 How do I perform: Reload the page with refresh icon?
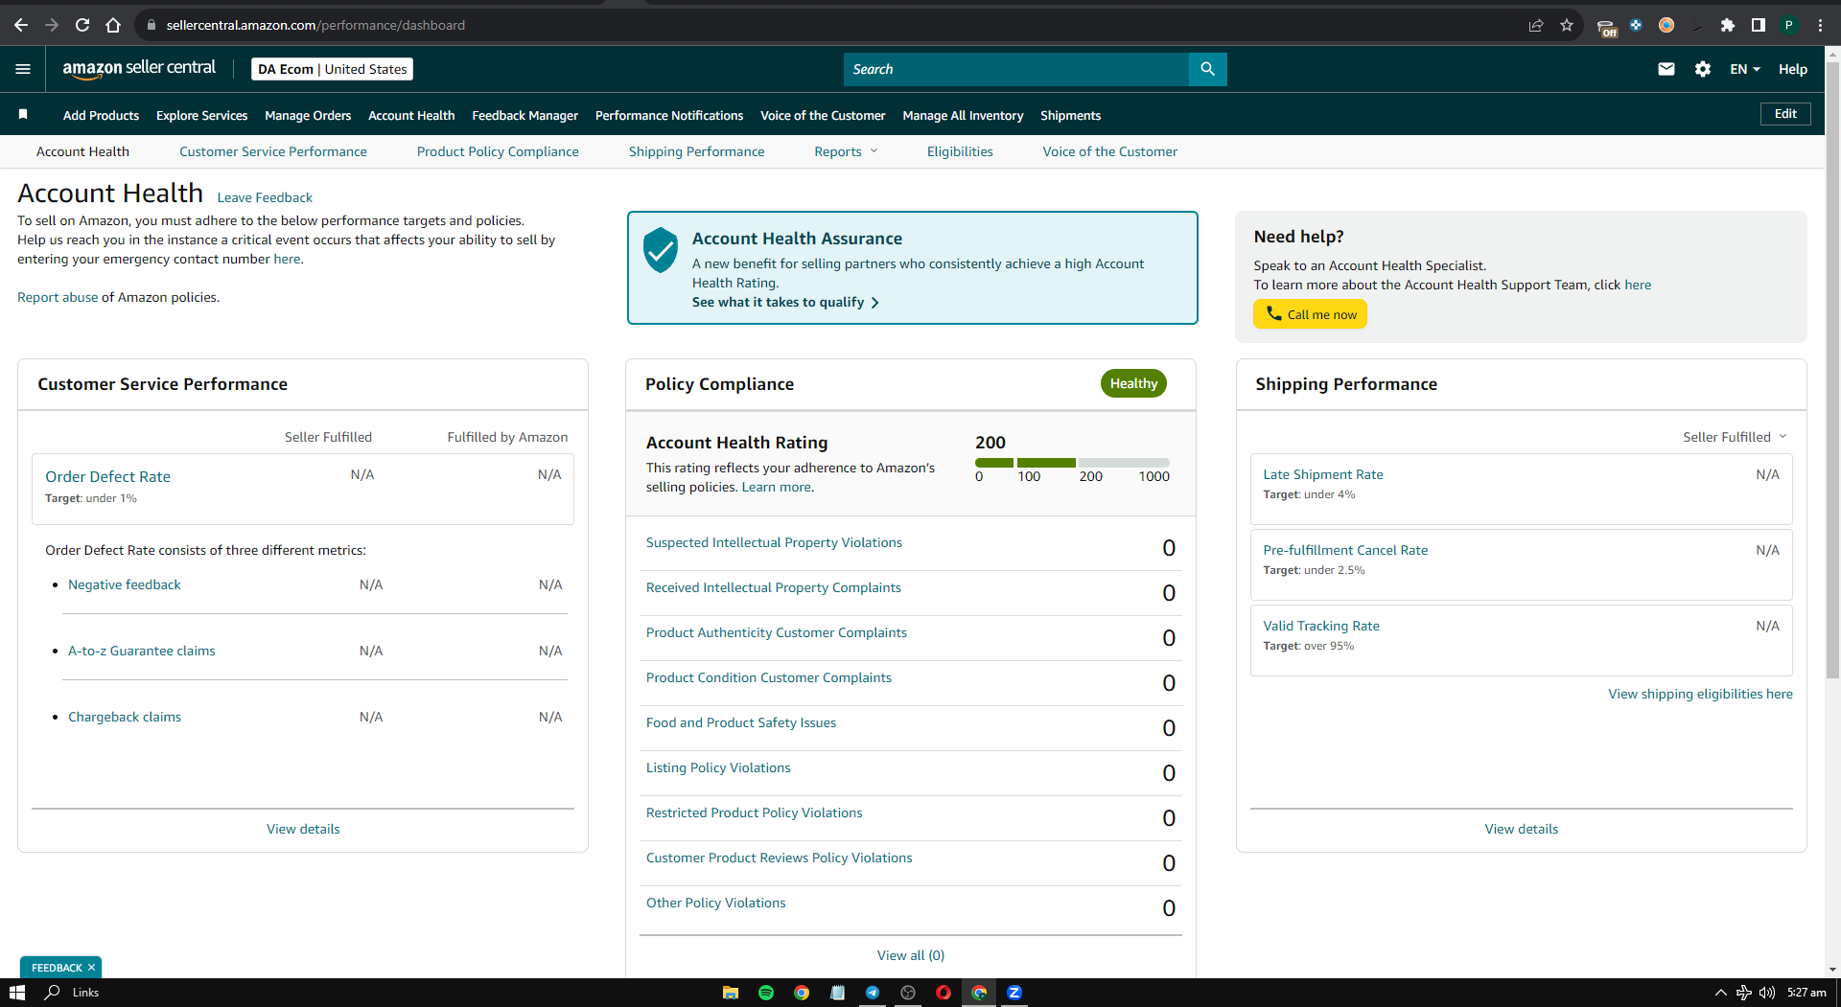pyautogui.click(x=82, y=25)
